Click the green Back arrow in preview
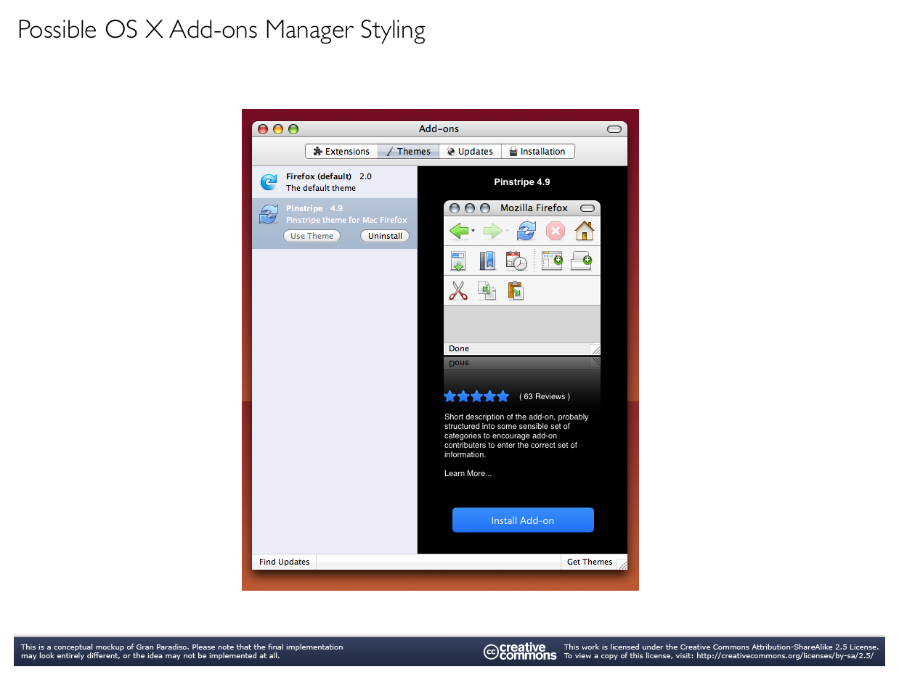Image resolution: width=899 pixels, height=680 pixels. [x=459, y=232]
